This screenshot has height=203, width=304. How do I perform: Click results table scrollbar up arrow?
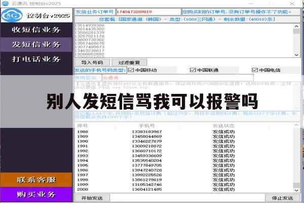coord(296,125)
